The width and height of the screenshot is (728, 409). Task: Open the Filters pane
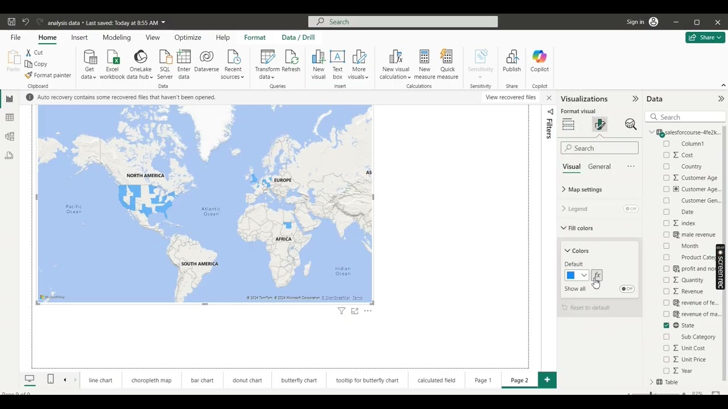(x=549, y=124)
